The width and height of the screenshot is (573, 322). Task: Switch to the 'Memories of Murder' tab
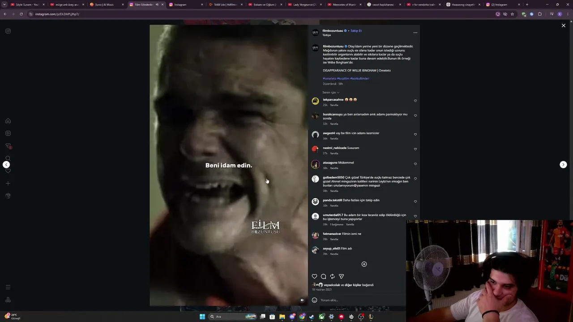(344, 4)
